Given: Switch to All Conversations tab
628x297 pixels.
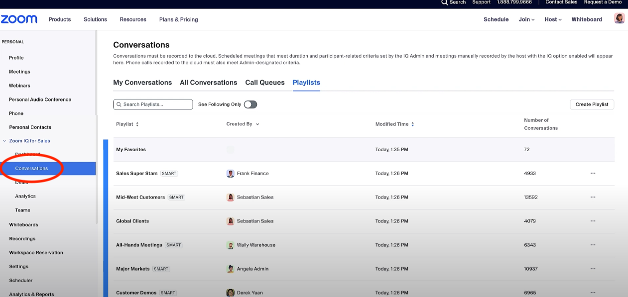Looking at the screenshot, I should point(208,83).
